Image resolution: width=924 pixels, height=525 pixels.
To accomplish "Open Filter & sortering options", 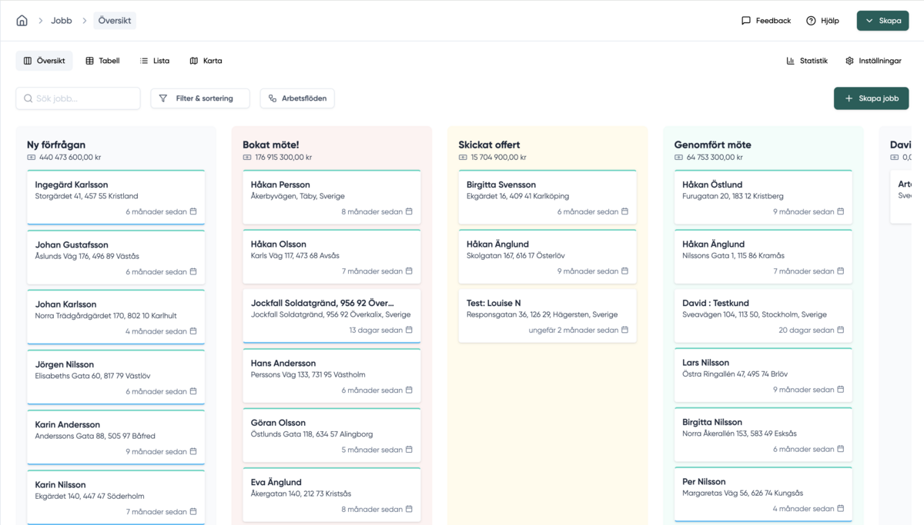I will click(200, 98).
